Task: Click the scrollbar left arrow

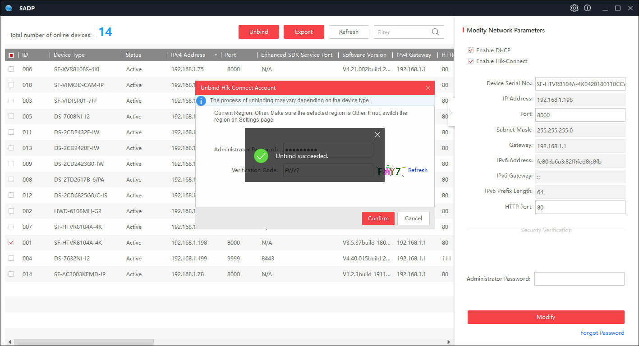Action: click(x=9, y=342)
